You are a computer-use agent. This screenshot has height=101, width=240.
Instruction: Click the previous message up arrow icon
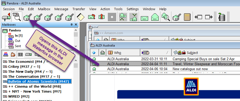click(x=123, y=17)
